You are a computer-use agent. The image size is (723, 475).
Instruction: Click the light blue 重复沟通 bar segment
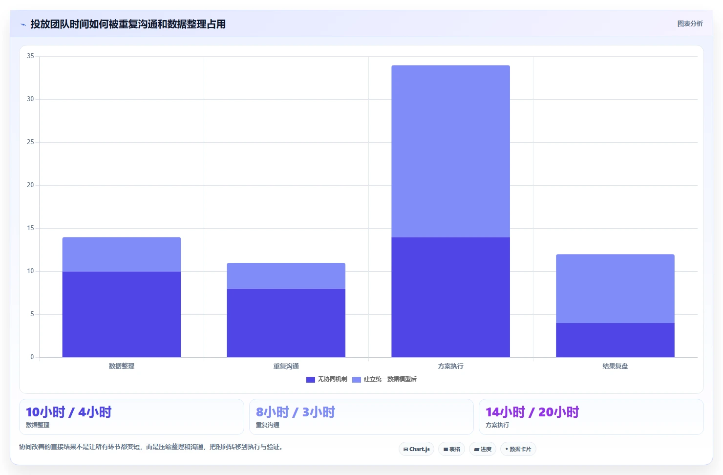(x=286, y=276)
